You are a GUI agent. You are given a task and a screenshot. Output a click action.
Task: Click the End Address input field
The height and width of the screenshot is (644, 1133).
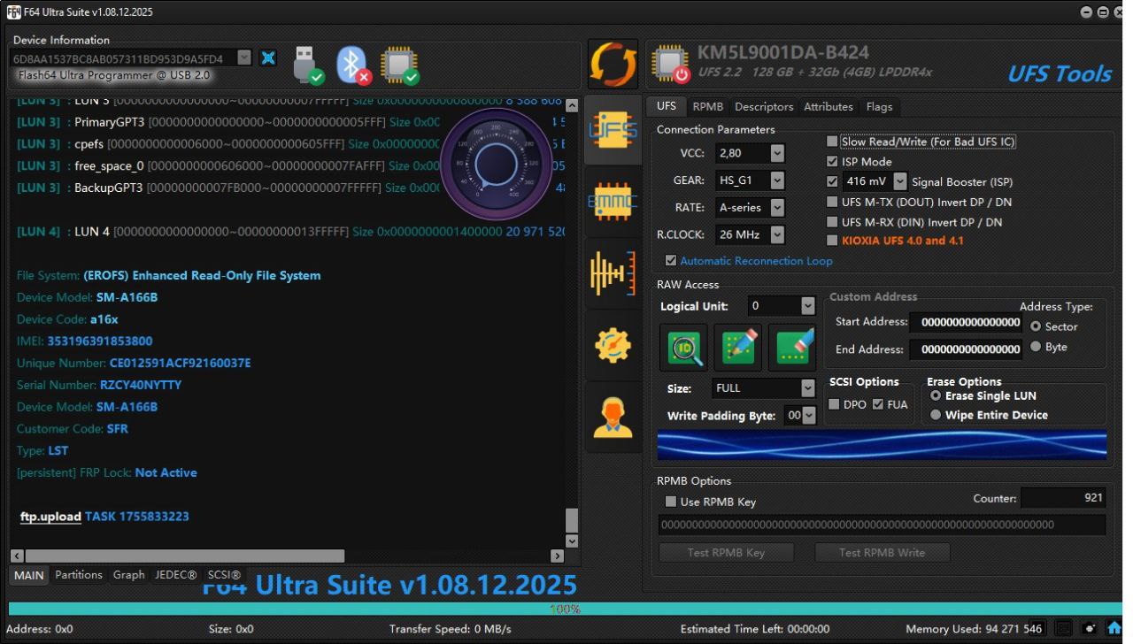tap(967, 349)
